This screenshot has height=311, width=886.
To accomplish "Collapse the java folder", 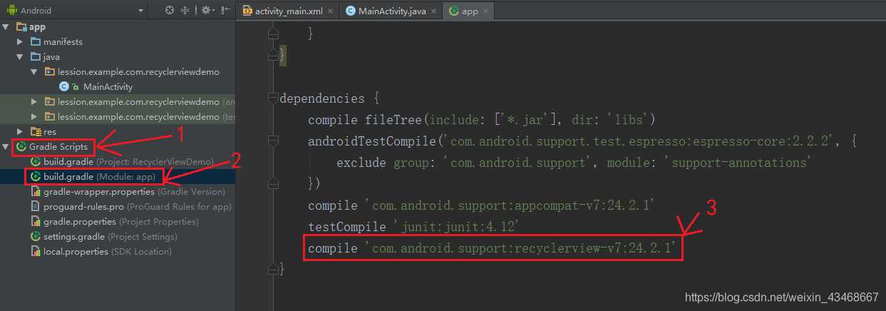I will 21,57.
